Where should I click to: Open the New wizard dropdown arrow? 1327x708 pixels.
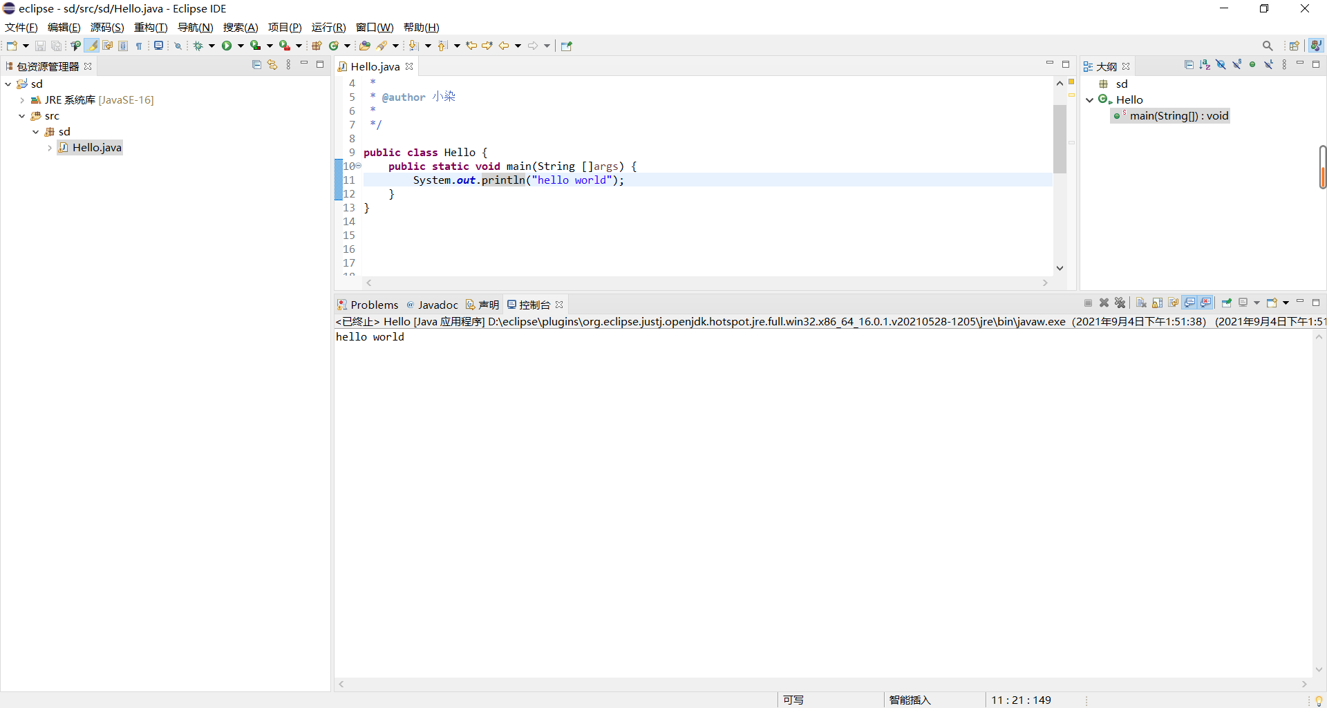26,46
